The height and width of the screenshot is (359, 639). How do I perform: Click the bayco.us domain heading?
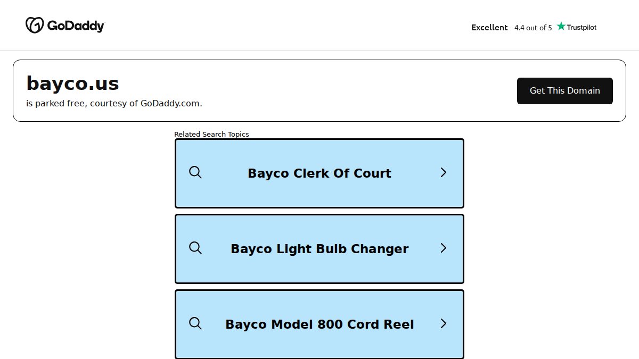coord(73,84)
